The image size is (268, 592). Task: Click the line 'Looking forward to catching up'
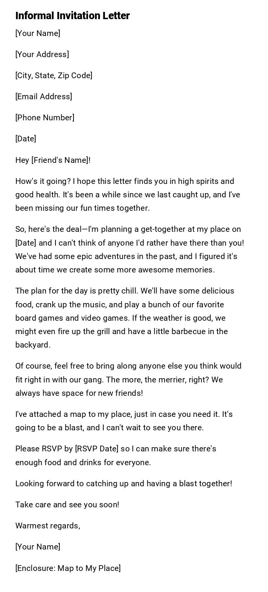click(x=124, y=484)
